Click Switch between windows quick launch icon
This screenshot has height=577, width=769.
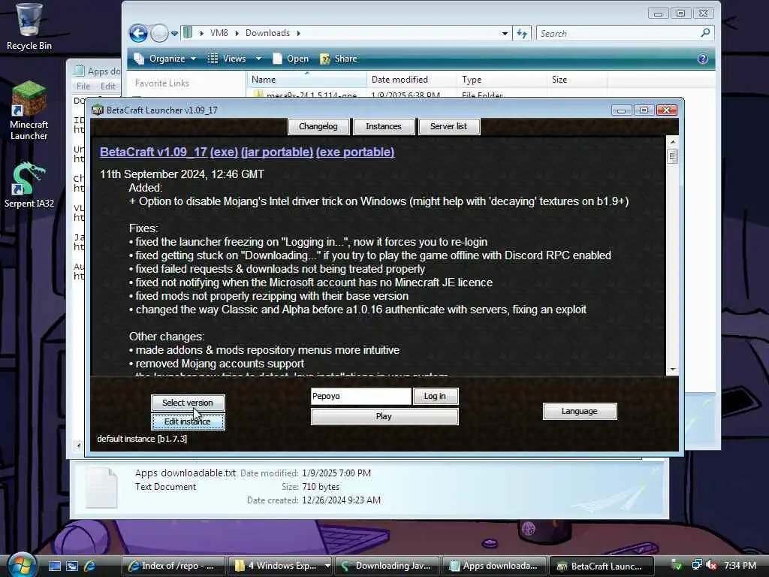[x=72, y=566]
